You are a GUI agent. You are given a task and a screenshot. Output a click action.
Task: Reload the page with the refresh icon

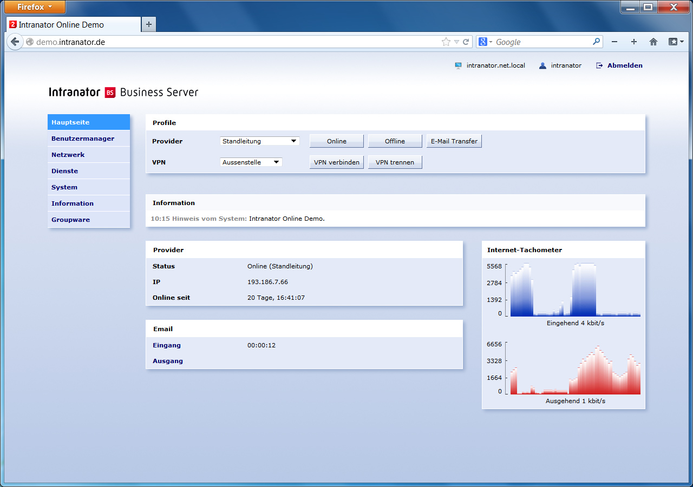pos(466,42)
